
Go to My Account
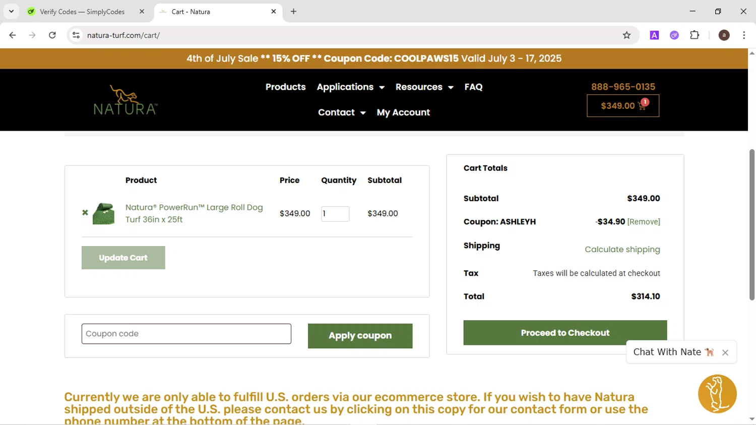403,112
